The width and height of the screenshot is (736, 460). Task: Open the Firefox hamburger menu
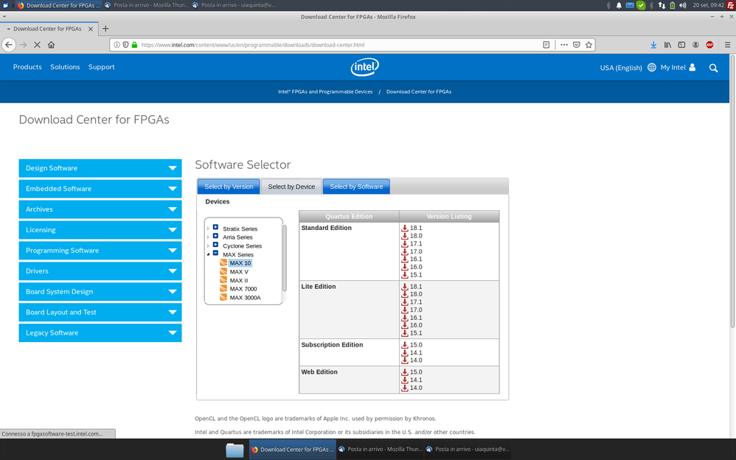tap(728, 44)
